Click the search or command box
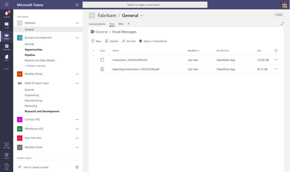This screenshot has height=172, width=290. [145, 5]
